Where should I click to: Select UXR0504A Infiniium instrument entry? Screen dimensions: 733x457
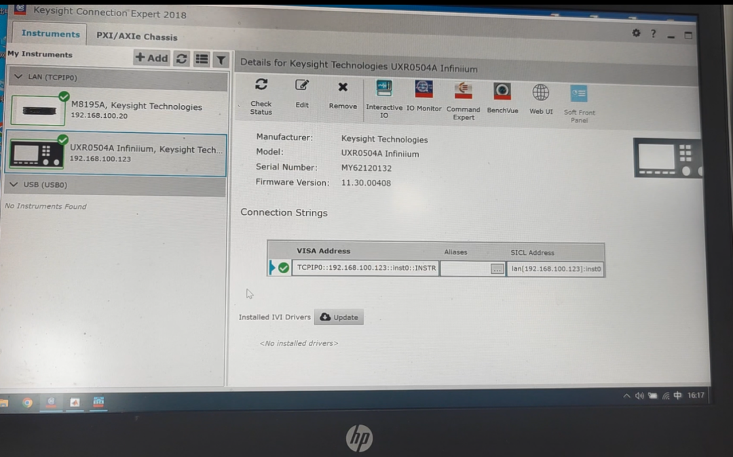116,154
